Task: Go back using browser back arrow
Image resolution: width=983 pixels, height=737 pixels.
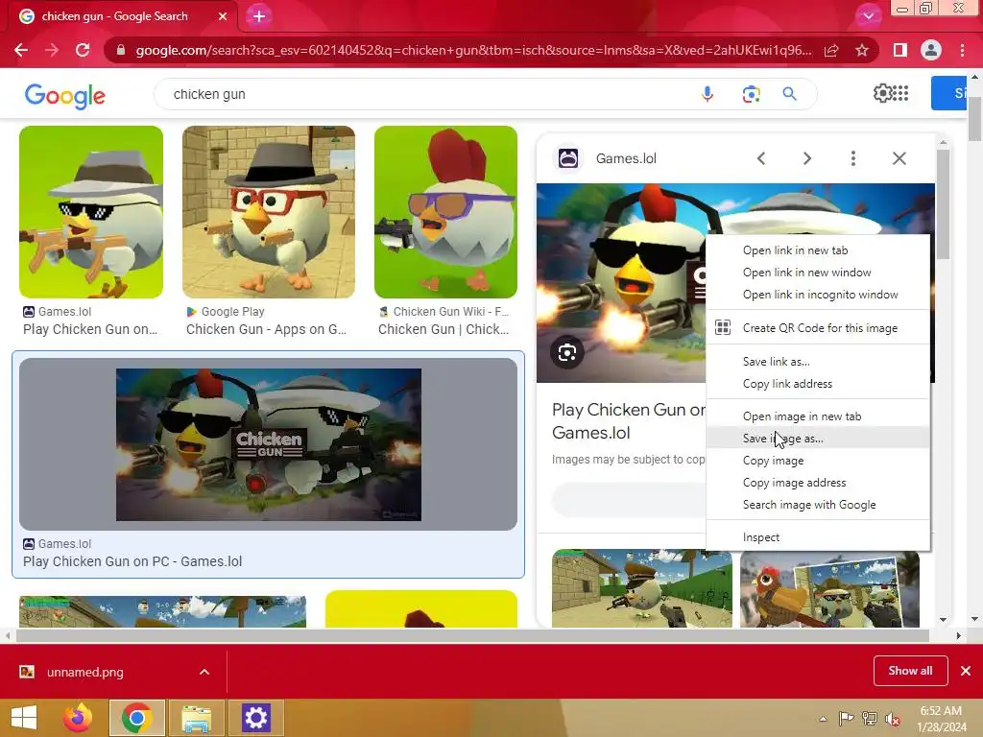Action: tap(21, 50)
